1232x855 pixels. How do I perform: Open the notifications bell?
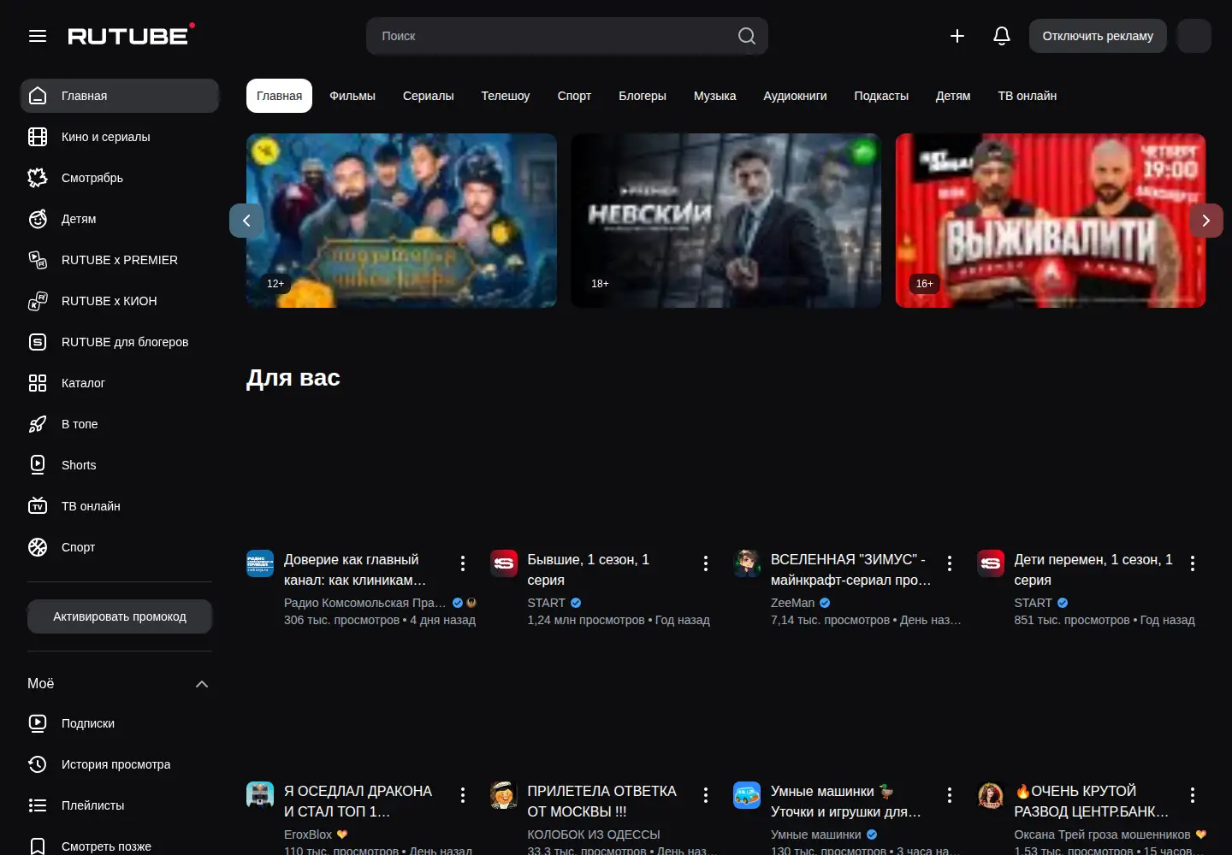(x=1002, y=36)
